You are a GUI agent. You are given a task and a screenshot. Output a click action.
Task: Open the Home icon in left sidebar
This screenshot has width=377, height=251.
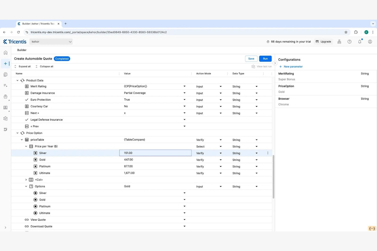point(6,52)
